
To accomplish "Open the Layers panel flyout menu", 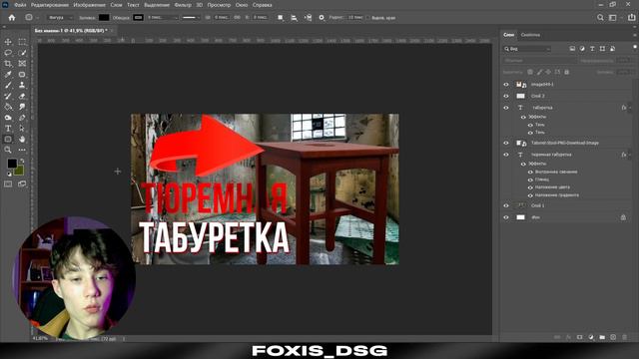I will pyautogui.click(x=635, y=35).
